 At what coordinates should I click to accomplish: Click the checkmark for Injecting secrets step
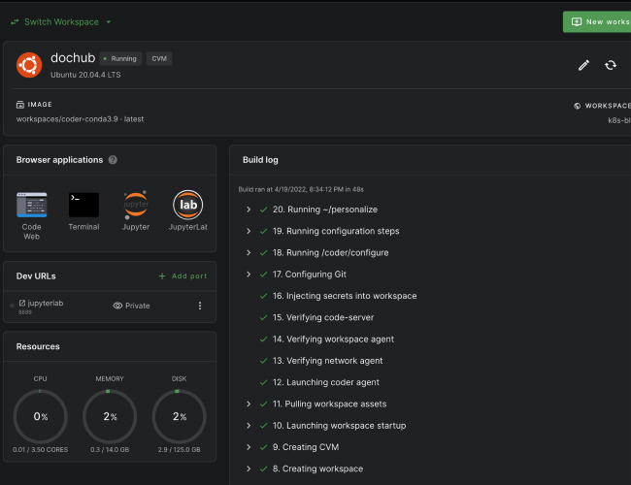(264, 296)
